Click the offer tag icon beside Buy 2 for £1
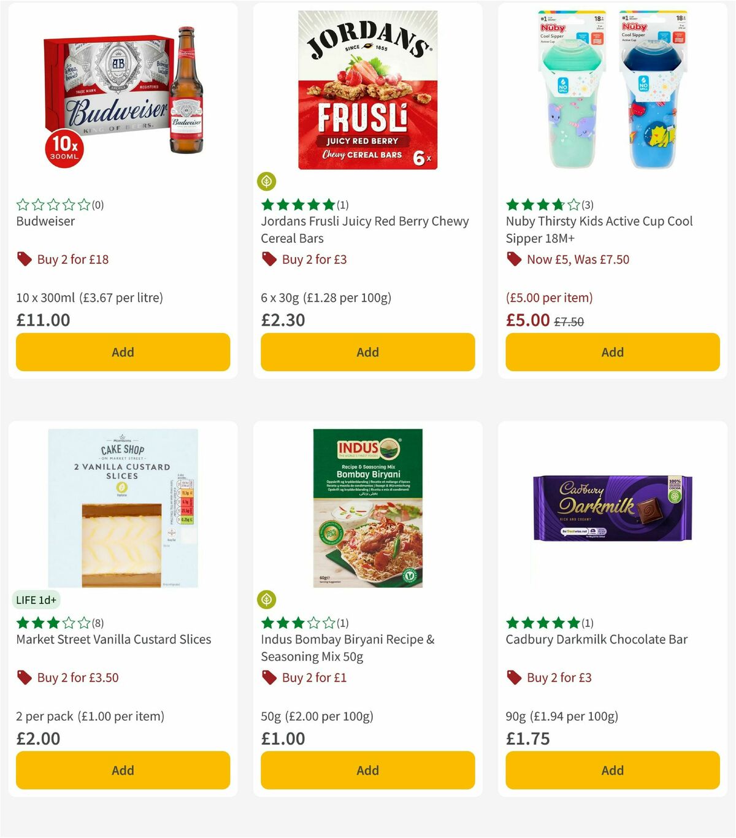Viewport: 736px width, 838px height. coord(269,677)
